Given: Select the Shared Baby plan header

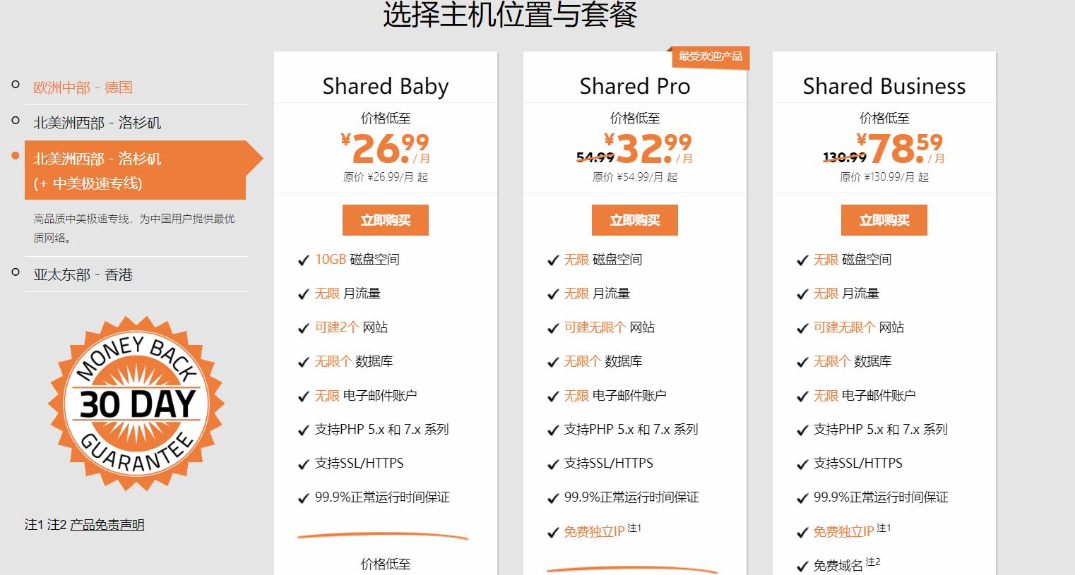Looking at the screenshot, I should pos(385,86).
